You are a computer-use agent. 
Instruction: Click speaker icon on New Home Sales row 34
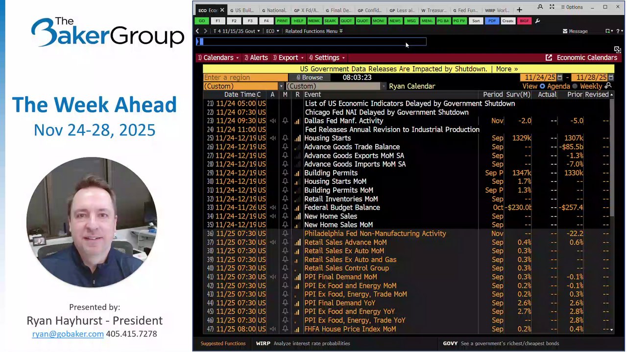click(x=273, y=216)
